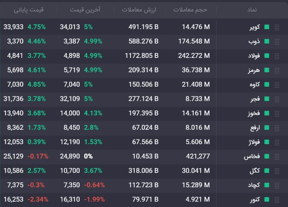Click drag handle icon for کنور row
The width and height of the screenshot is (288, 207).
277,200
